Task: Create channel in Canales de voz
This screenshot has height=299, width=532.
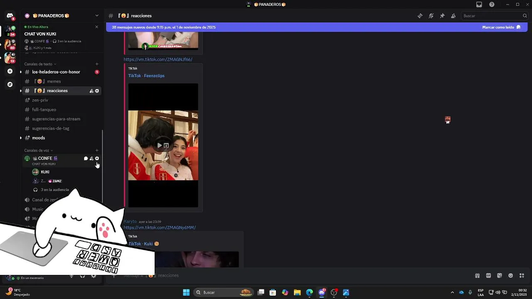Action: [97, 150]
